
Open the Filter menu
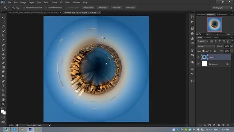[54, 3]
